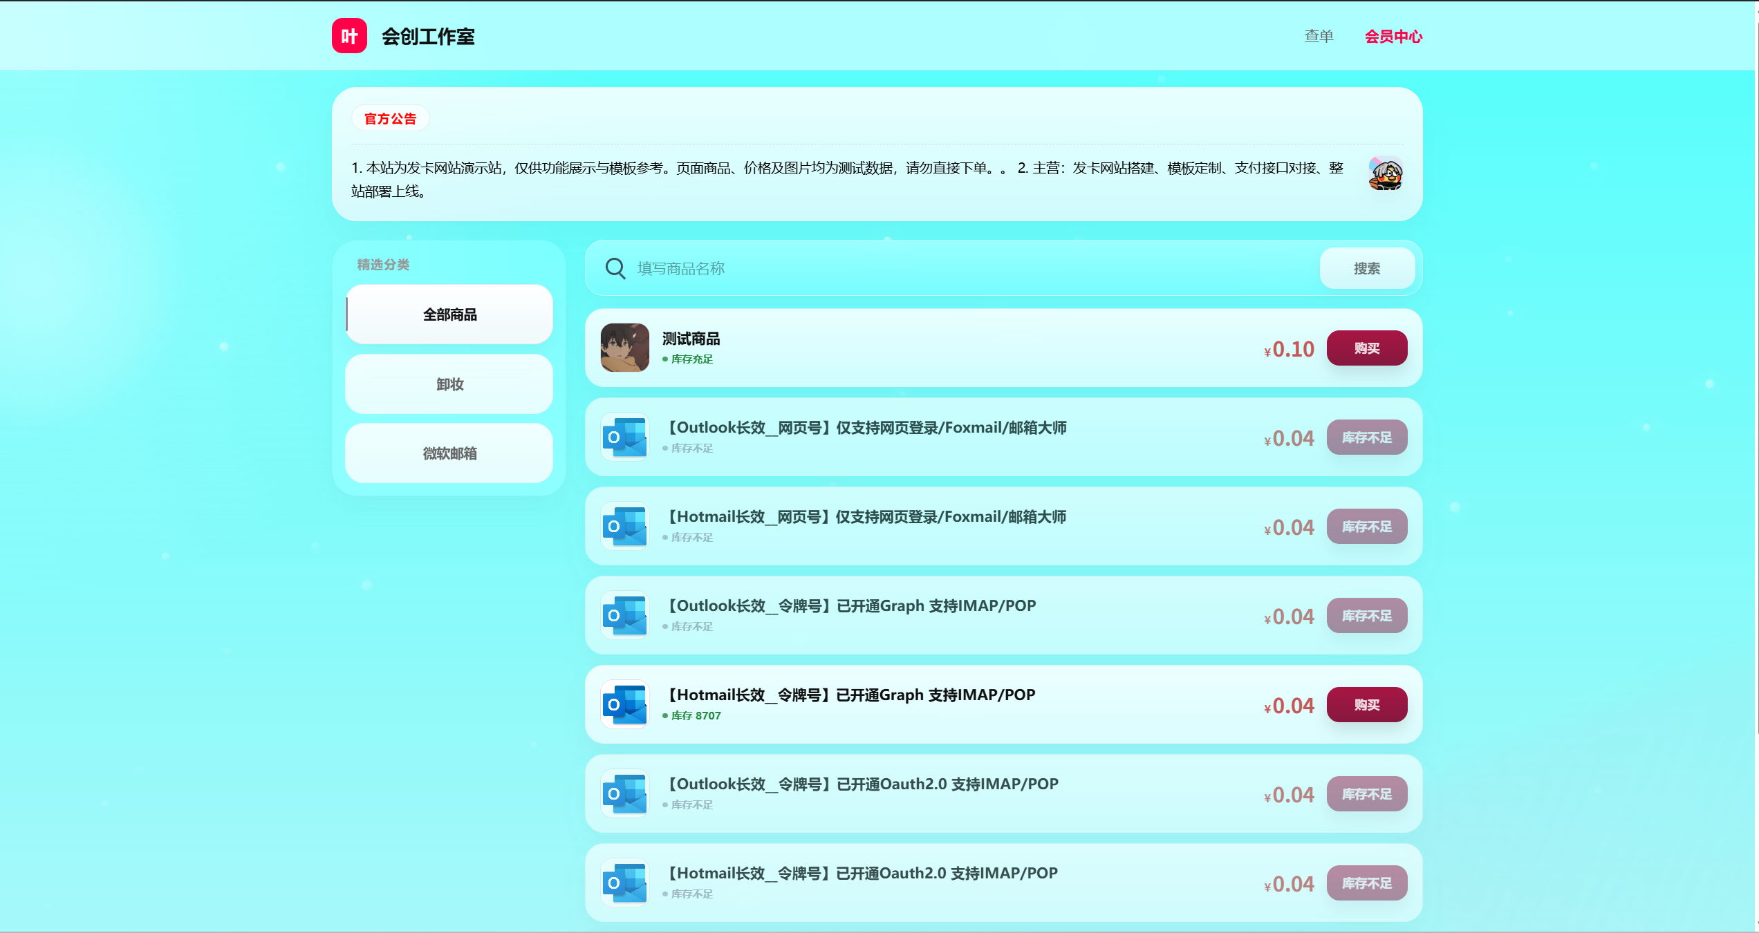Click the 库存充足 stock status text
The height and width of the screenshot is (933, 1759).
tap(691, 359)
